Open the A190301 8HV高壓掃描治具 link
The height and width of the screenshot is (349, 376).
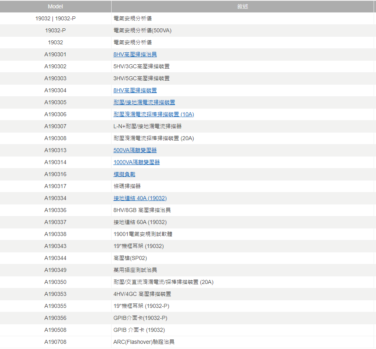[135, 54]
